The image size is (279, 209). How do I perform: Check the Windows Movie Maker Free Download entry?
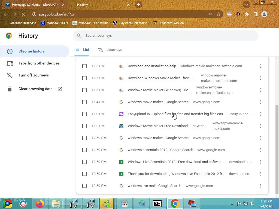(84, 126)
